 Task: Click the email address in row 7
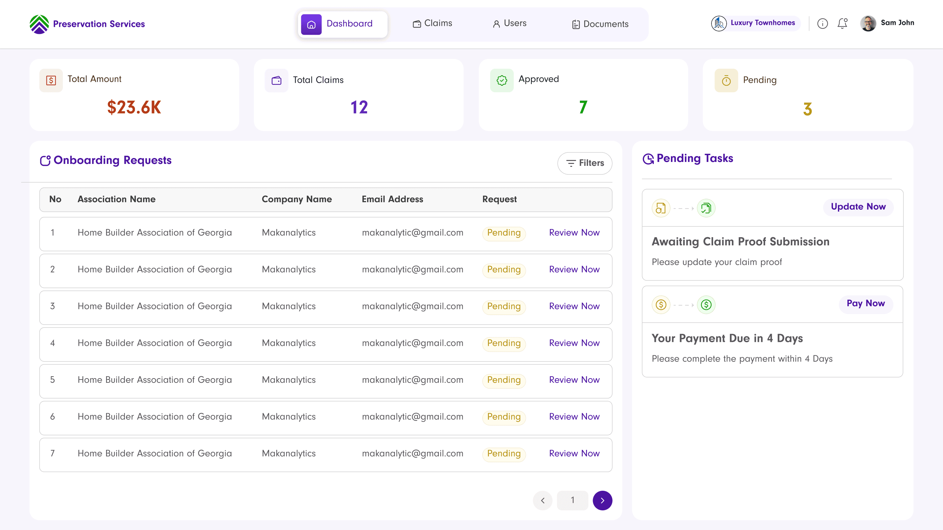pos(412,454)
